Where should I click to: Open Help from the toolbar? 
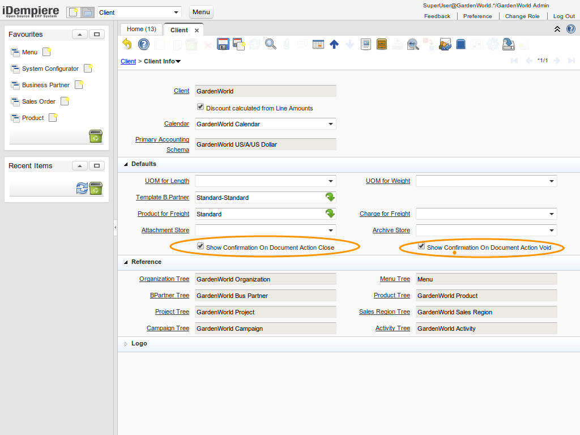click(144, 44)
